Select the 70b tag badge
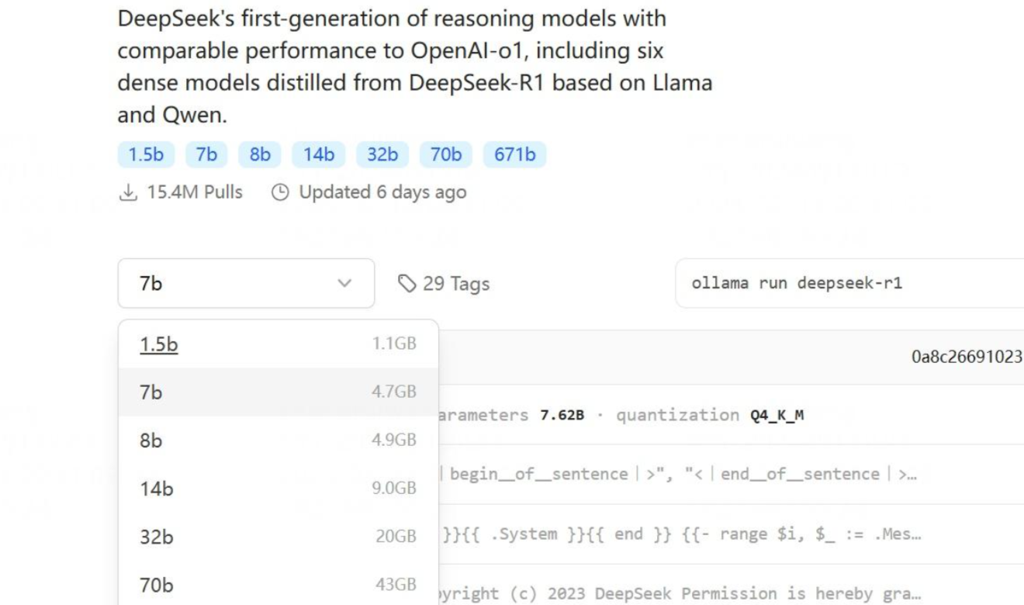The width and height of the screenshot is (1024, 605). coord(446,154)
